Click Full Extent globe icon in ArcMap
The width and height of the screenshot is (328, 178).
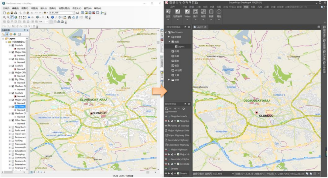pos(16,17)
